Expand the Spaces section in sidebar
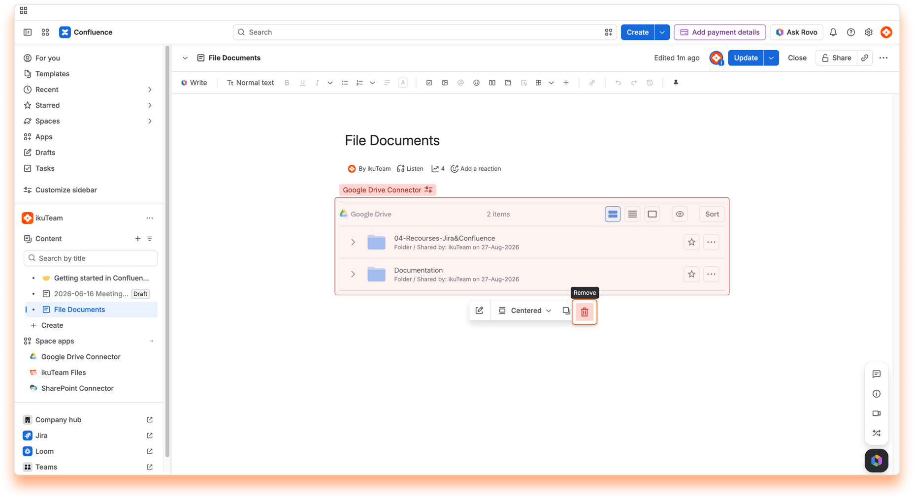Image resolution: width=914 pixels, height=499 pixels. pyautogui.click(x=150, y=121)
